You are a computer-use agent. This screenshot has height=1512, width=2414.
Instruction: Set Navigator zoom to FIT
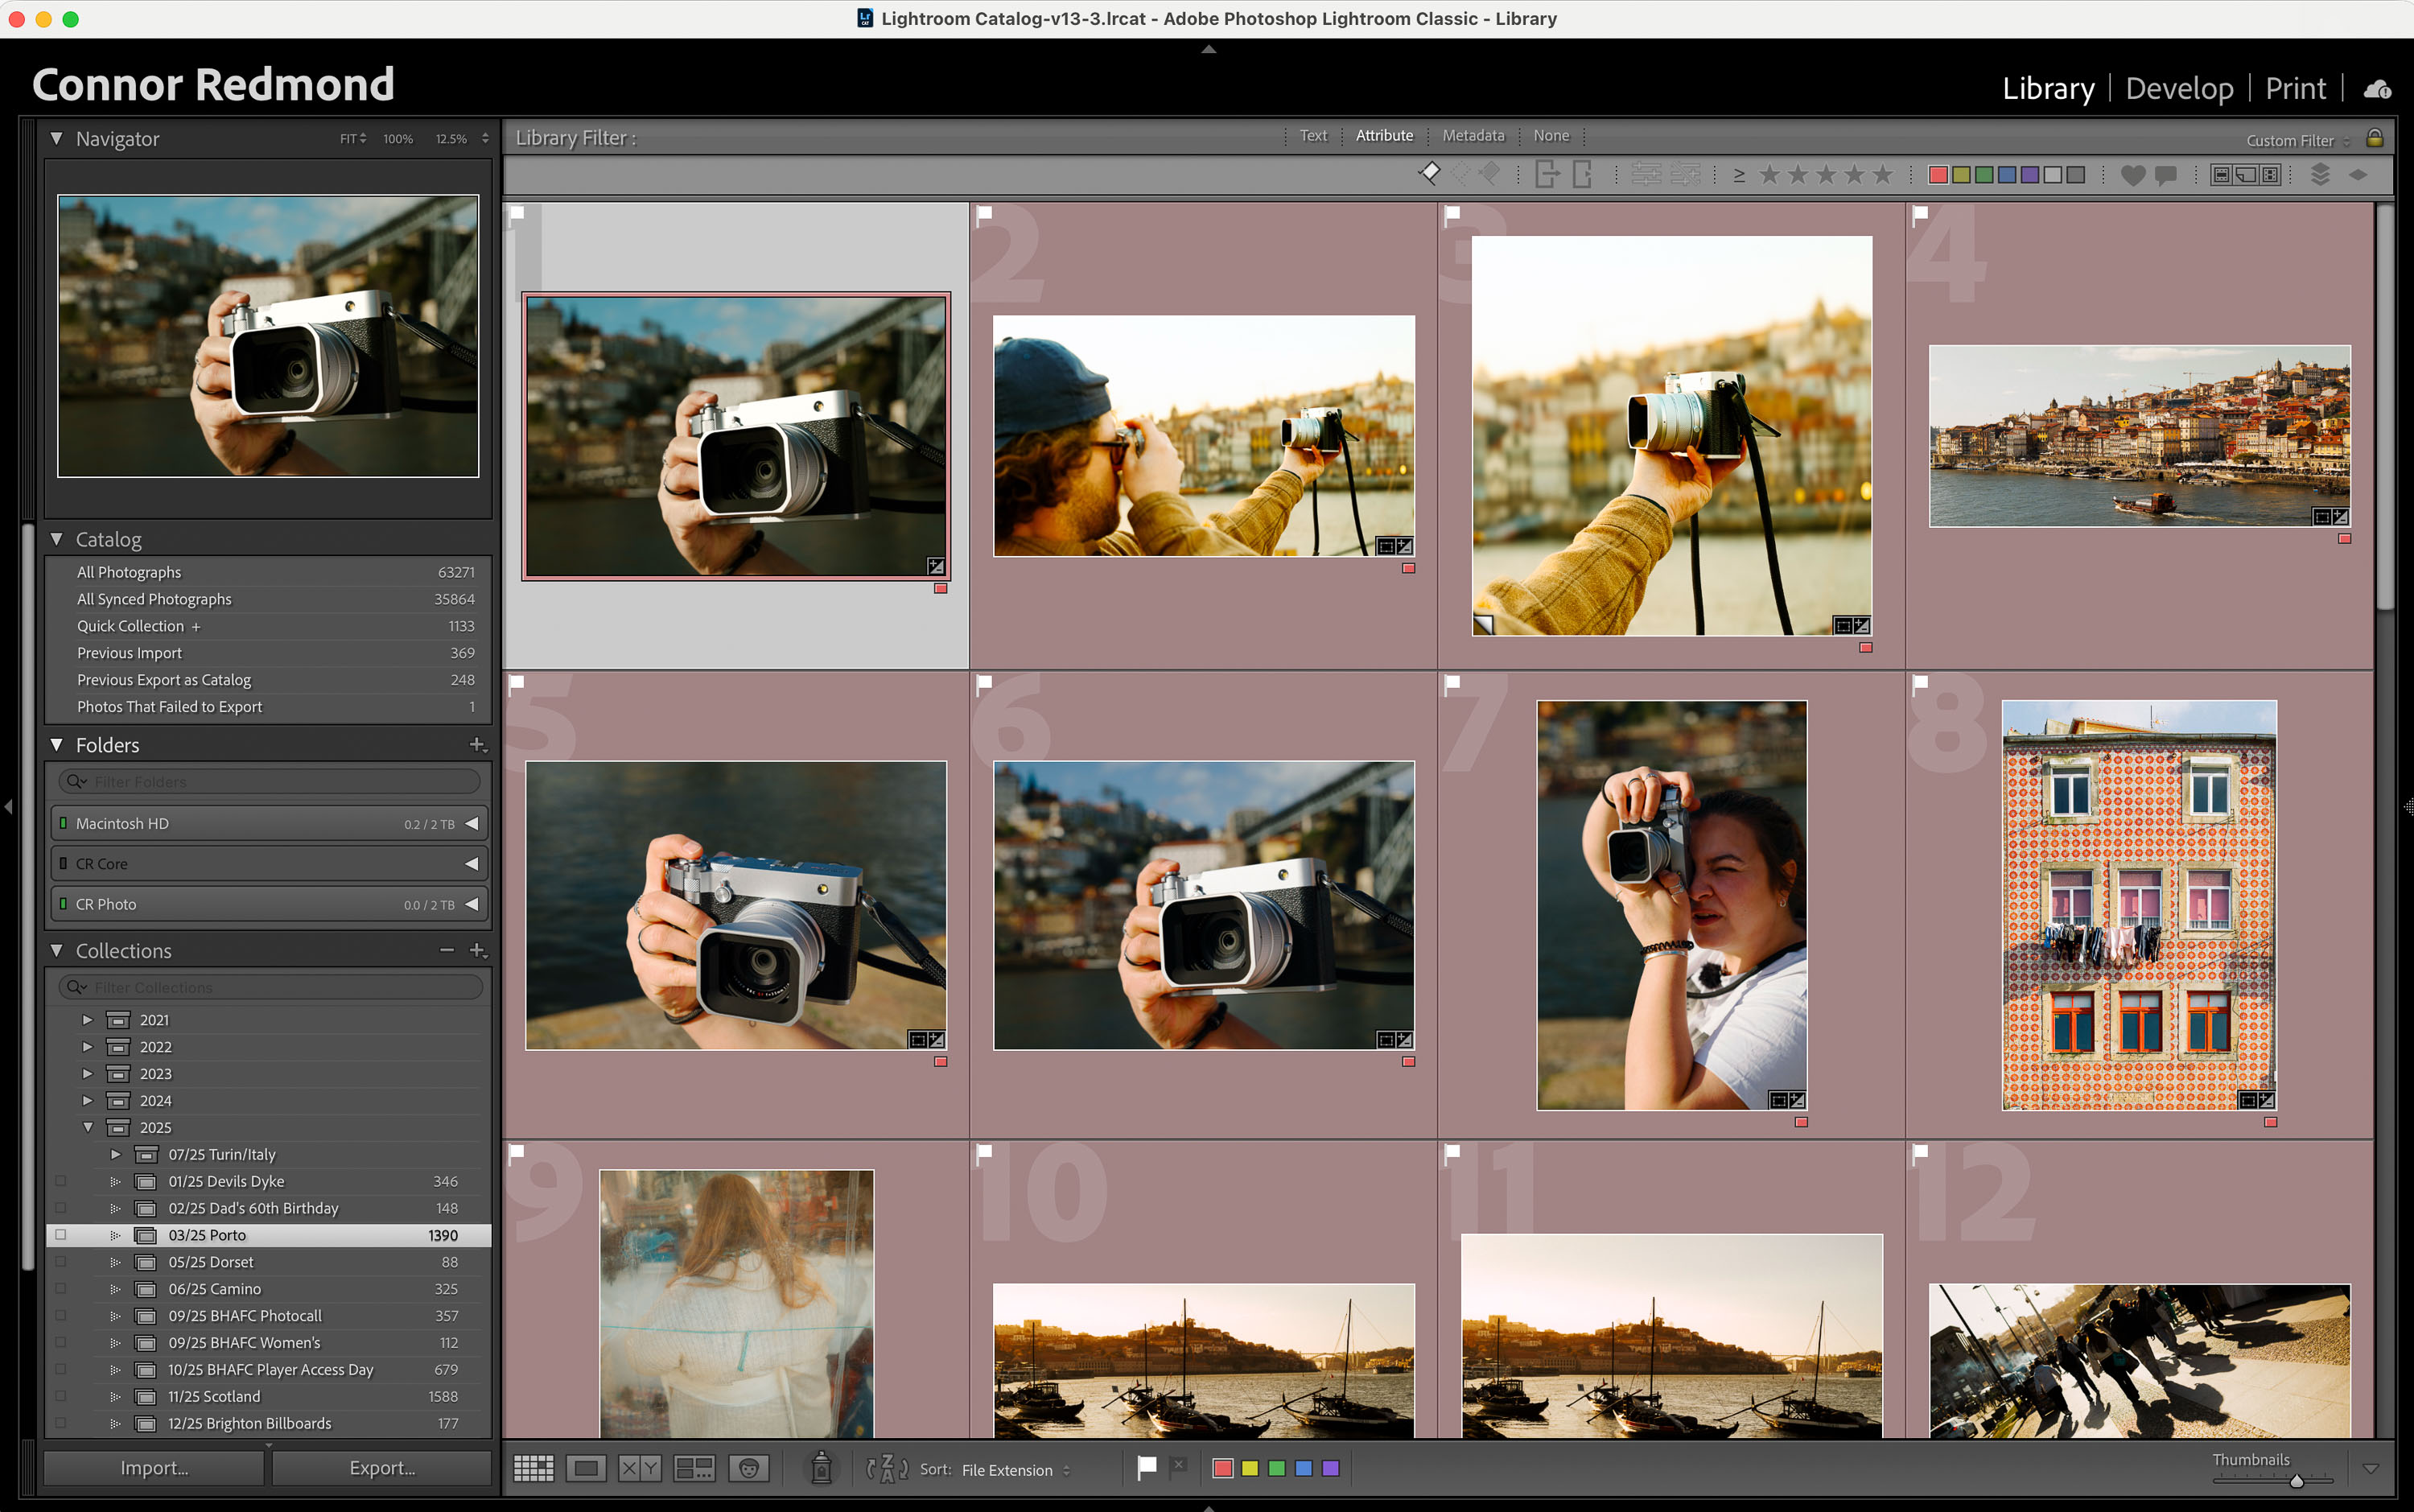[353, 139]
